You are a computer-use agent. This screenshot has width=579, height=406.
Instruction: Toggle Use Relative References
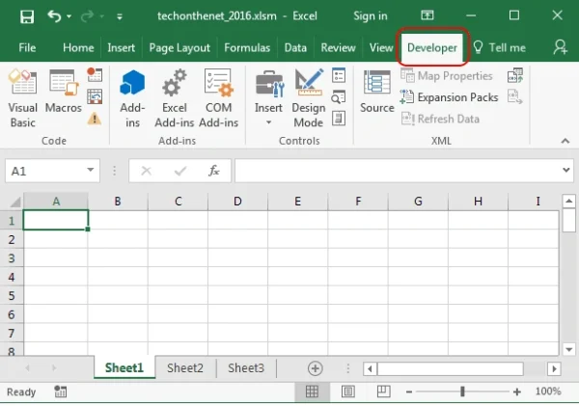point(95,97)
